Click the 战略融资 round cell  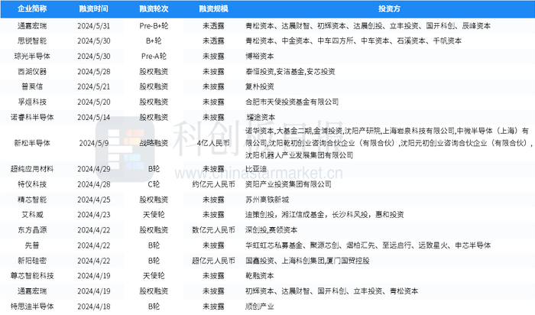(154, 143)
